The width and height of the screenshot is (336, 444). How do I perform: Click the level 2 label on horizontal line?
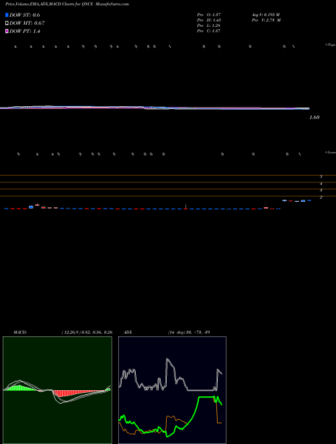coord(321,197)
